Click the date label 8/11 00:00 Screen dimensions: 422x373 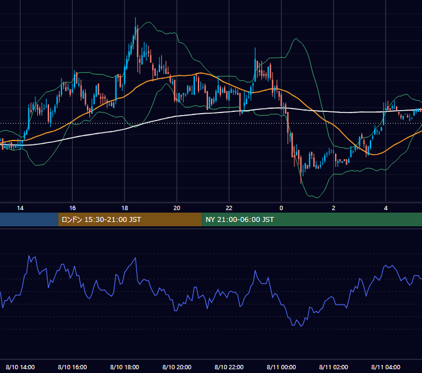coord(281,367)
